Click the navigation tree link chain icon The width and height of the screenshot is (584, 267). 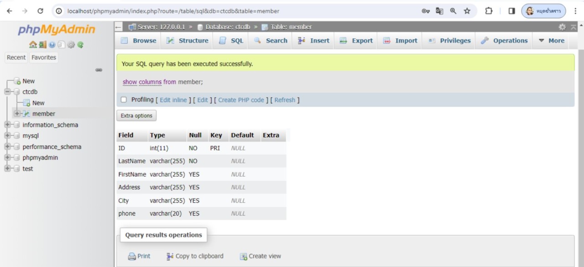pyautogui.click(x=99, y=70)
